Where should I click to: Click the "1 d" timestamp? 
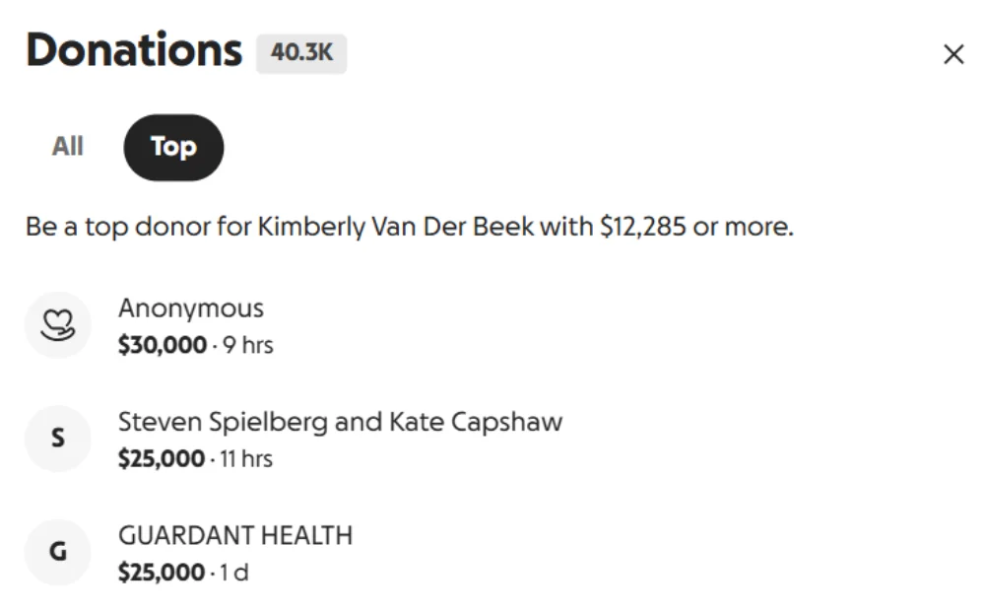pos(235,573)
